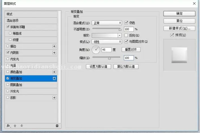200x133 pixels.
Task: Enable the 颜色叠加 checkbox
Action: click(x=8, y=72)
